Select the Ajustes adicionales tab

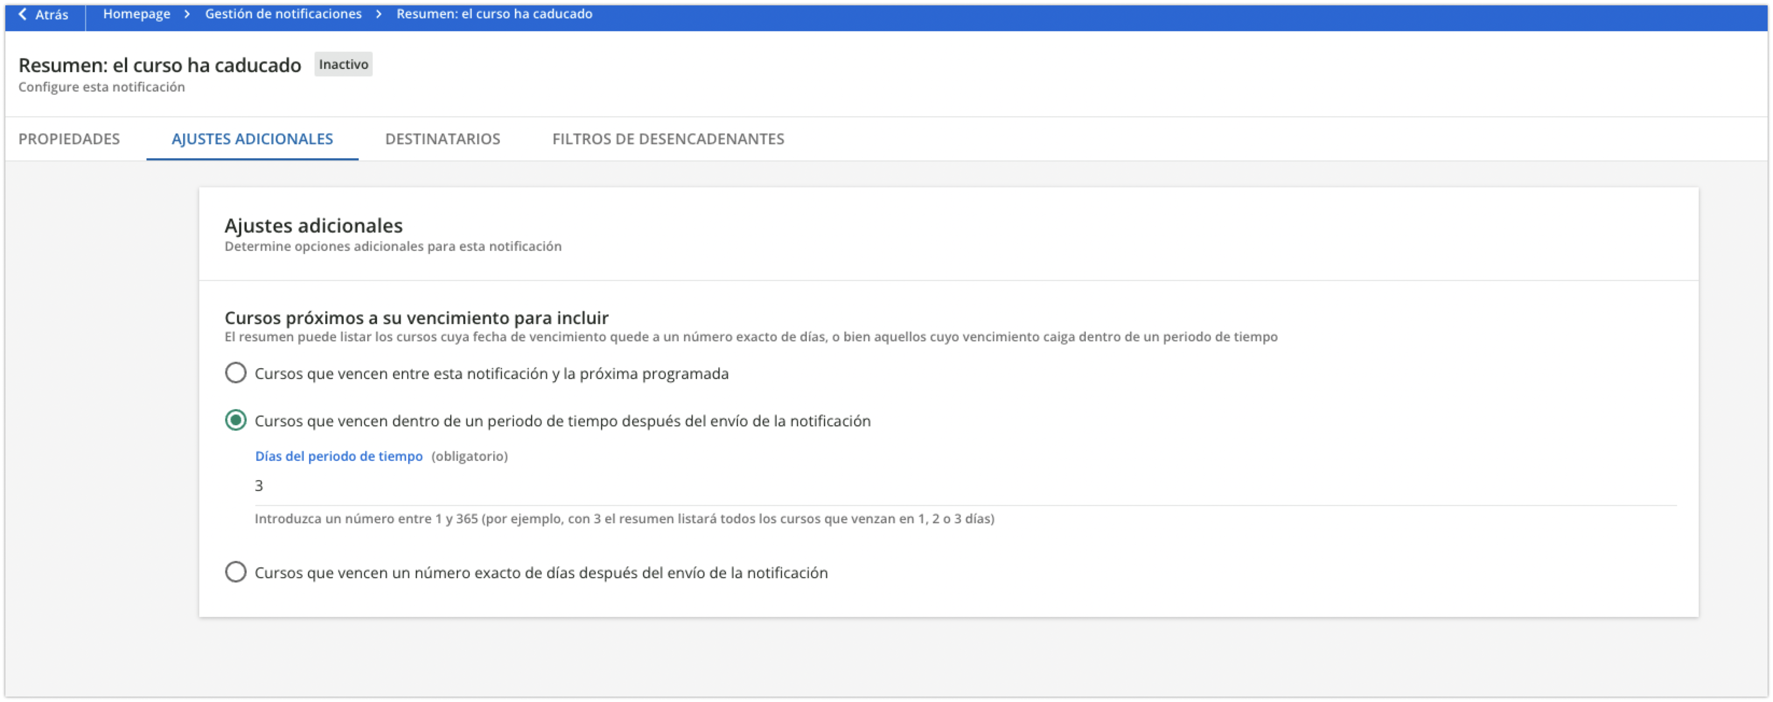coord(252,139)
